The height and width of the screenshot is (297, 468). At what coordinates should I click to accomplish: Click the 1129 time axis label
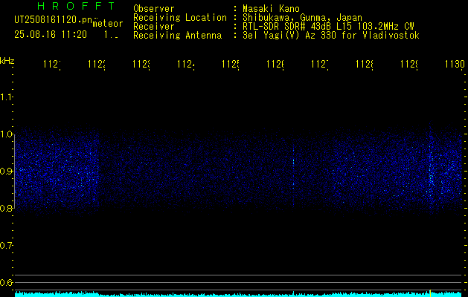click(409, 65)
